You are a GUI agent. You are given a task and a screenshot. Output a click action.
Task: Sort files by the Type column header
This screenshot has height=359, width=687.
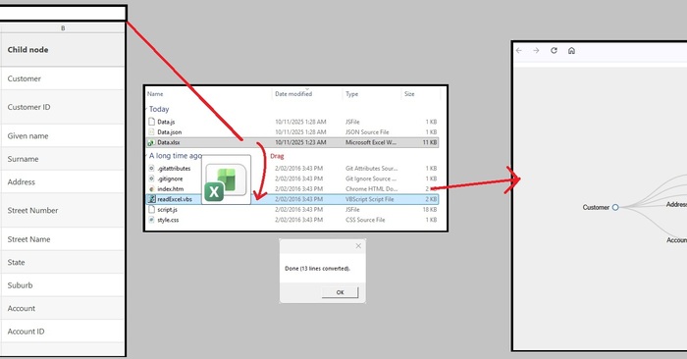(x=351, y=94)
